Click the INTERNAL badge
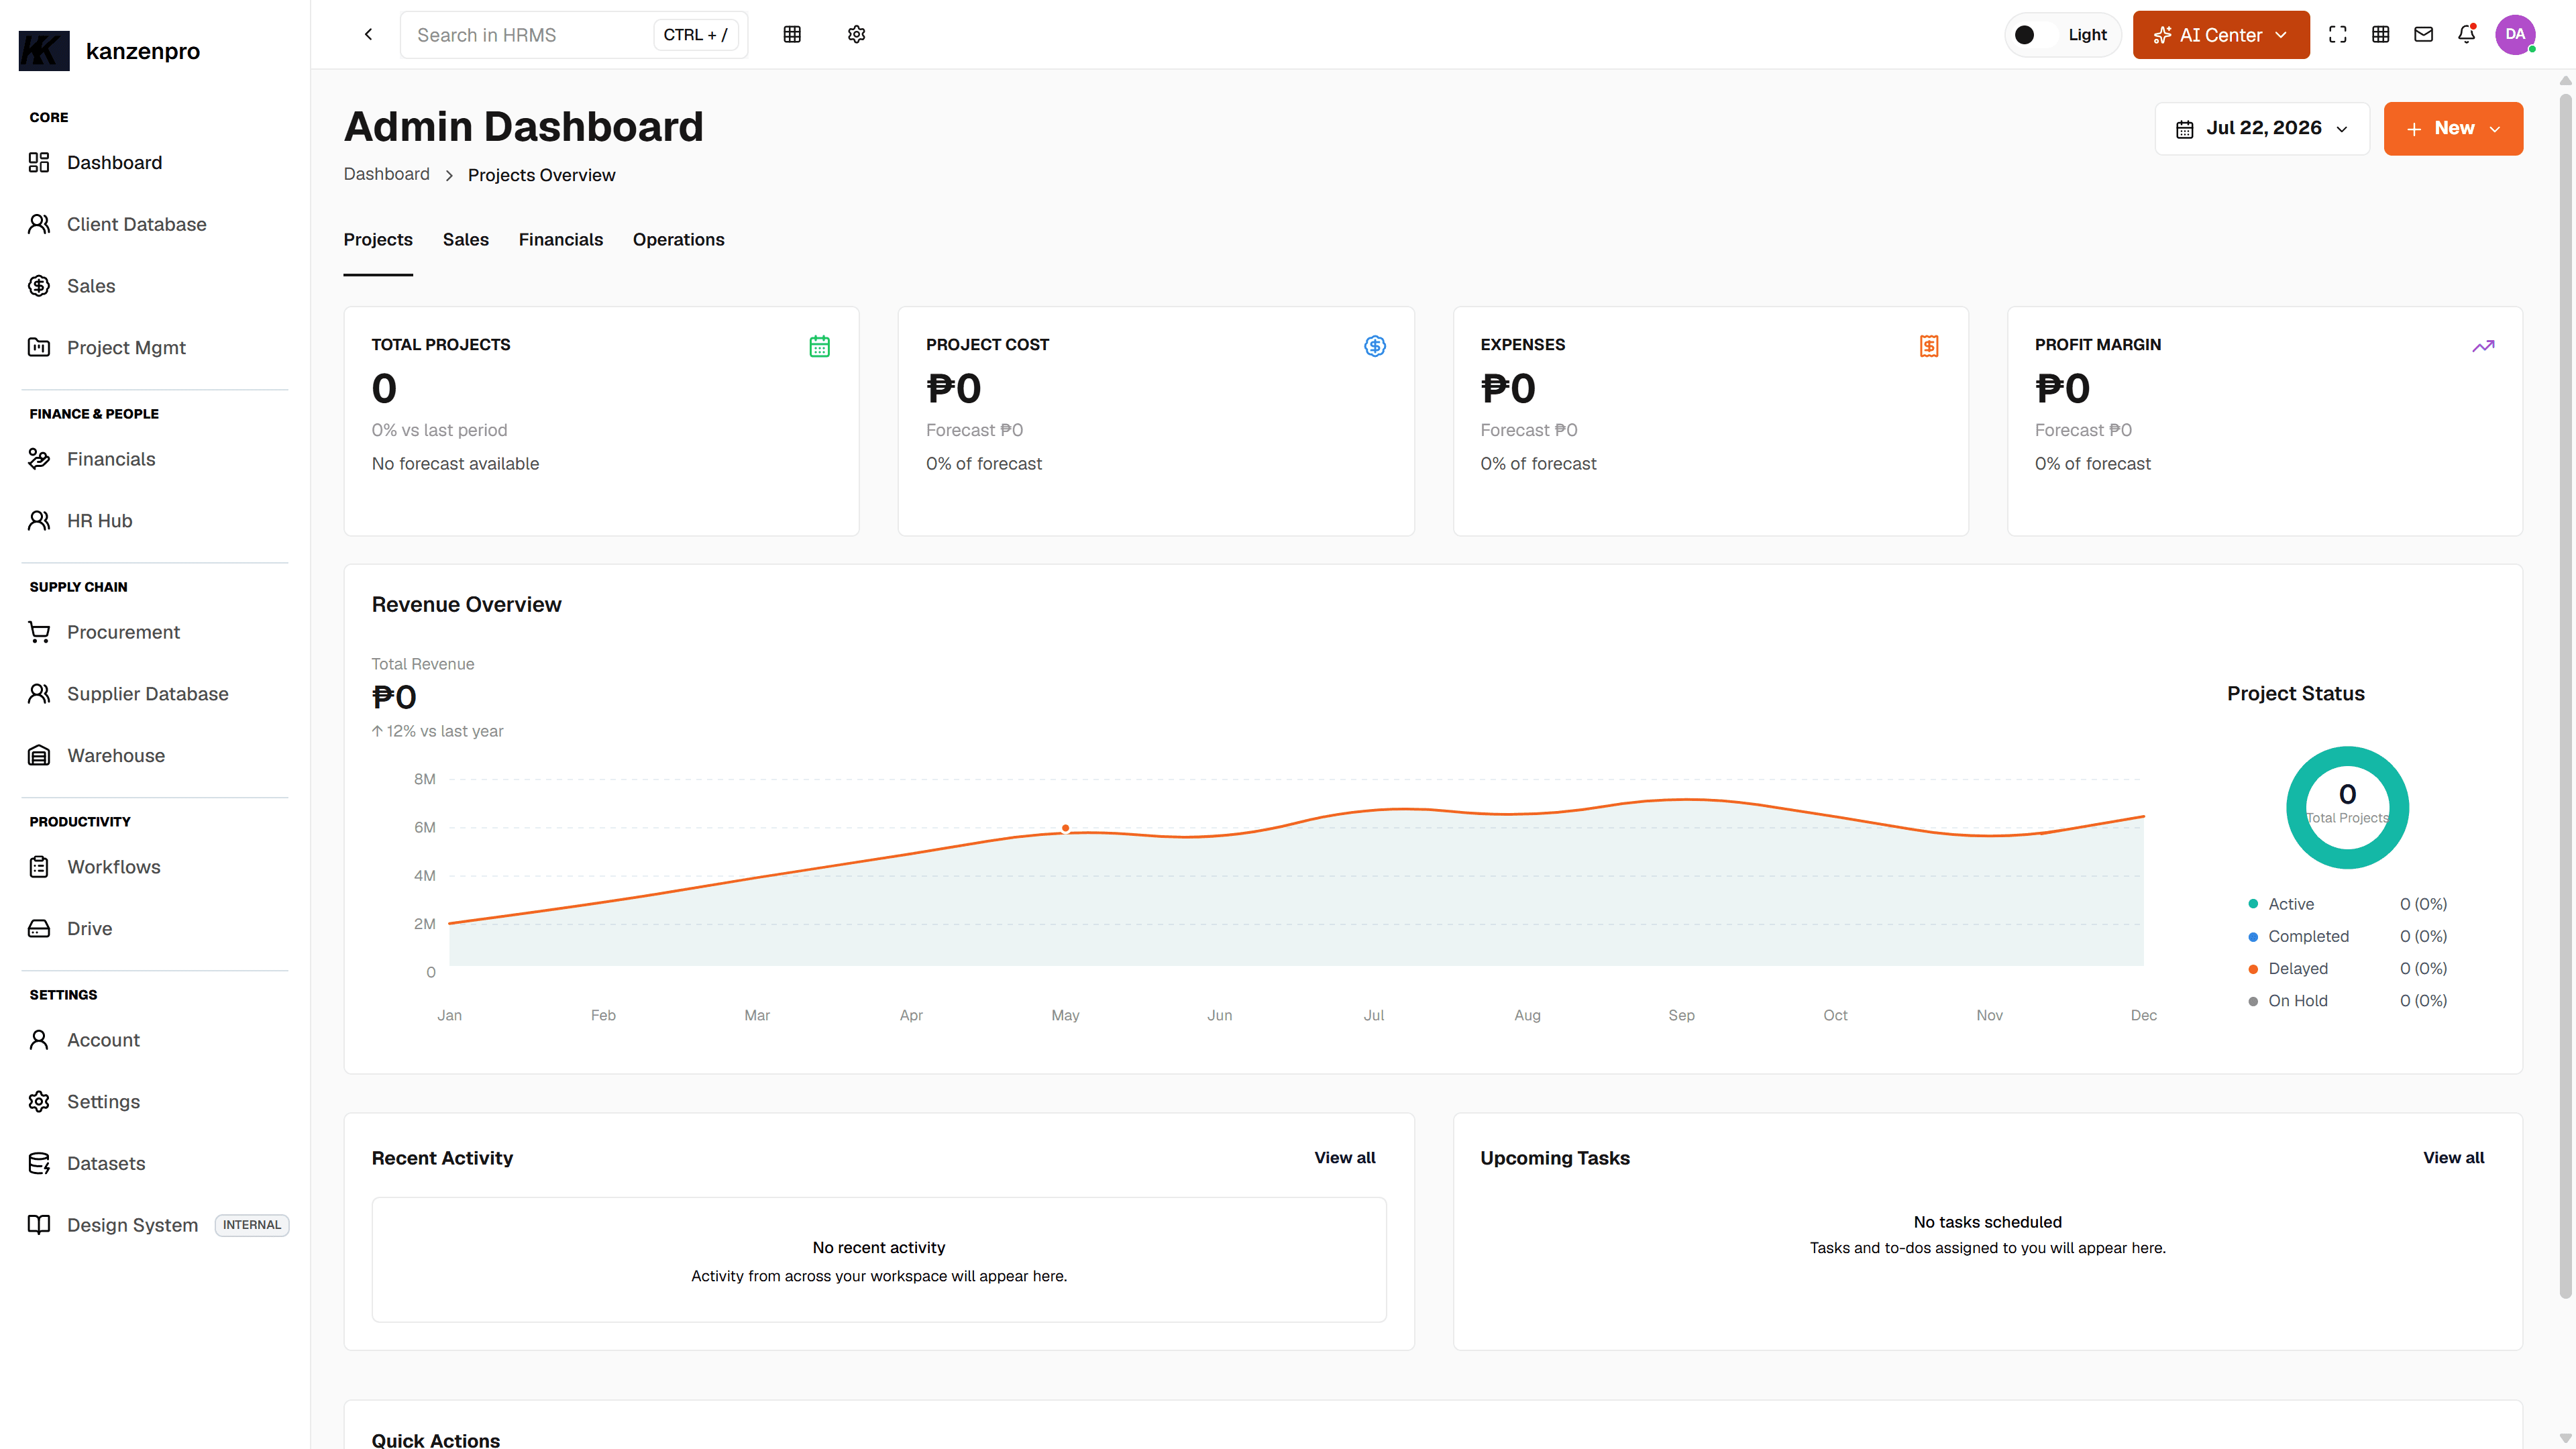The image size is (2576, 1449). (x=252, y=1225)
